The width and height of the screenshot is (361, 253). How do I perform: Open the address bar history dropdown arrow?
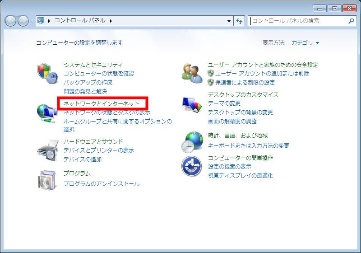[229, 21]
